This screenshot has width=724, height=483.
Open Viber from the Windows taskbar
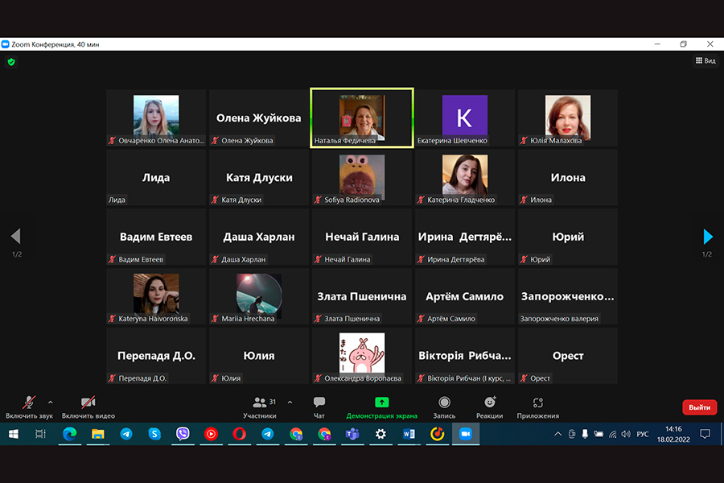click(x=183, y=434)
